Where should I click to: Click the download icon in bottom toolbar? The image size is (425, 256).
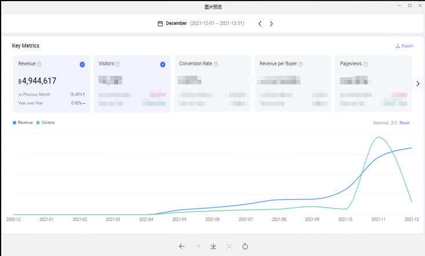[213, 246]
